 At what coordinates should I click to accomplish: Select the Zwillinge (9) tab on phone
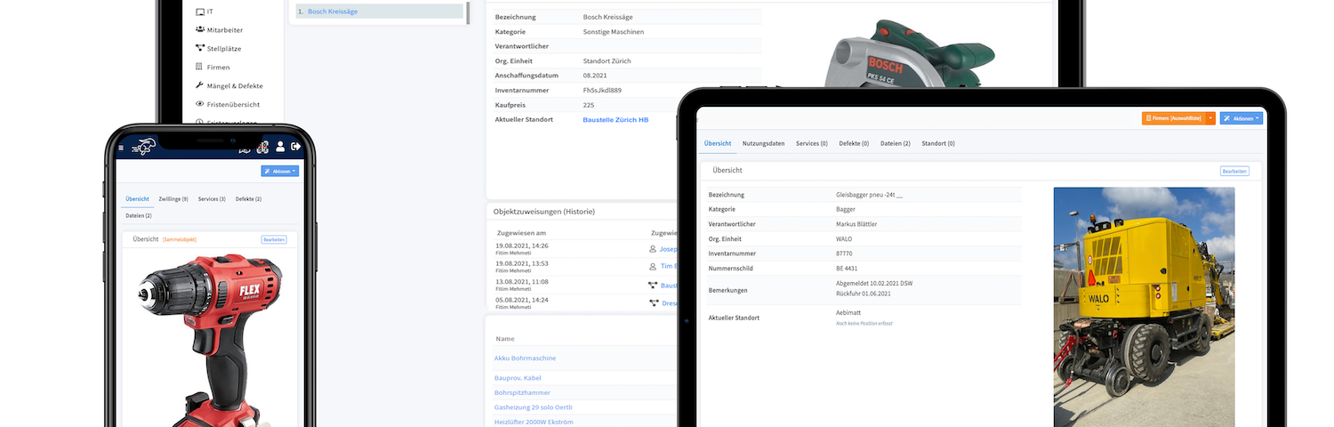173,199
